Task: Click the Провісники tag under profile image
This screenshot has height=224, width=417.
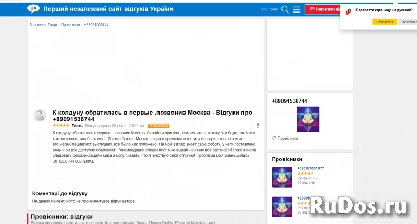Action: [x=287, y=138]
